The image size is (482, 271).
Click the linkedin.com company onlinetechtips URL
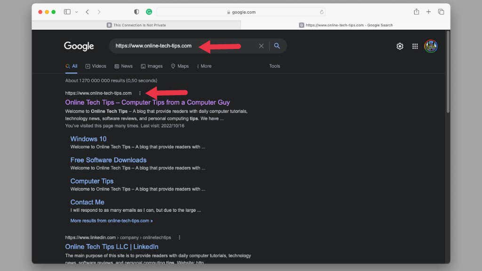(118, 238)
